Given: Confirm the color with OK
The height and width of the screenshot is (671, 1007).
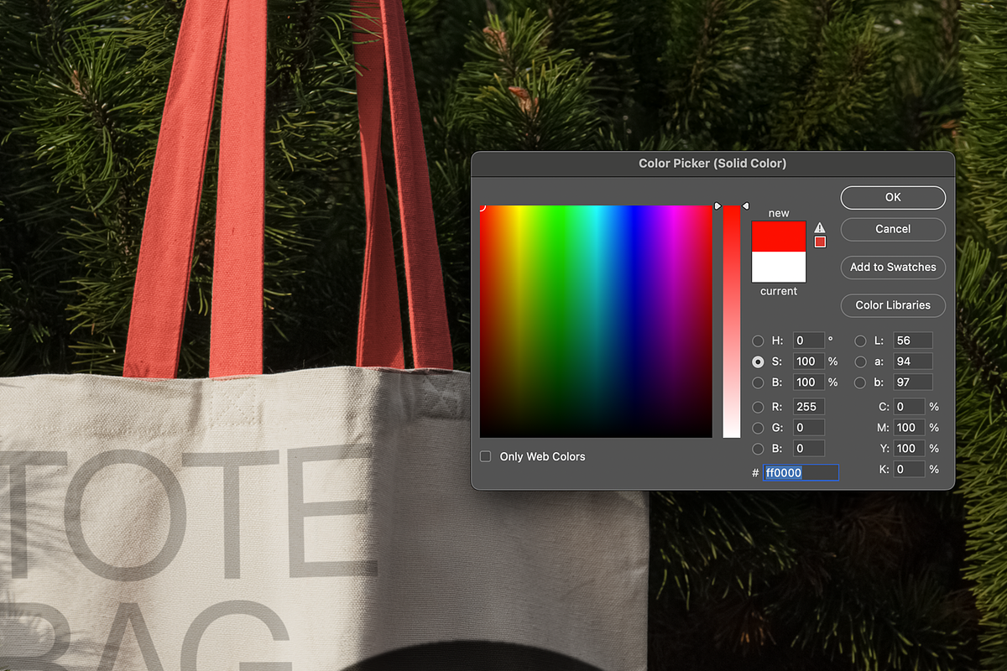Looking at the screenshot, I should (893, 197).
